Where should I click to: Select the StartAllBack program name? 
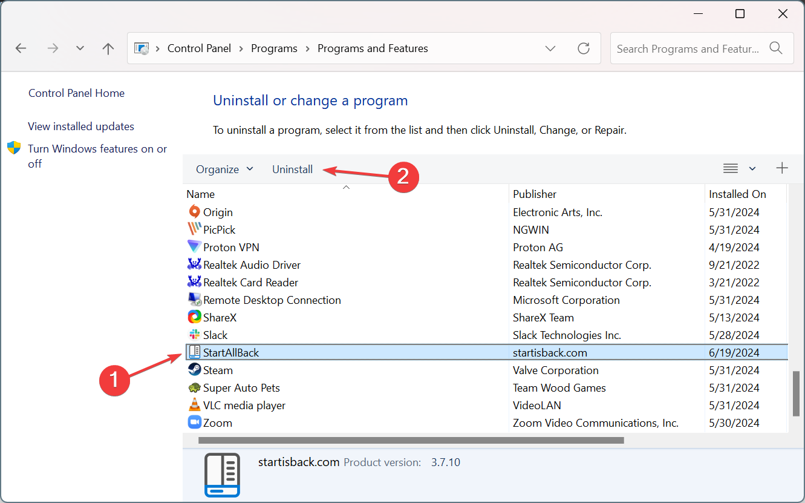(x=231, y=352)
